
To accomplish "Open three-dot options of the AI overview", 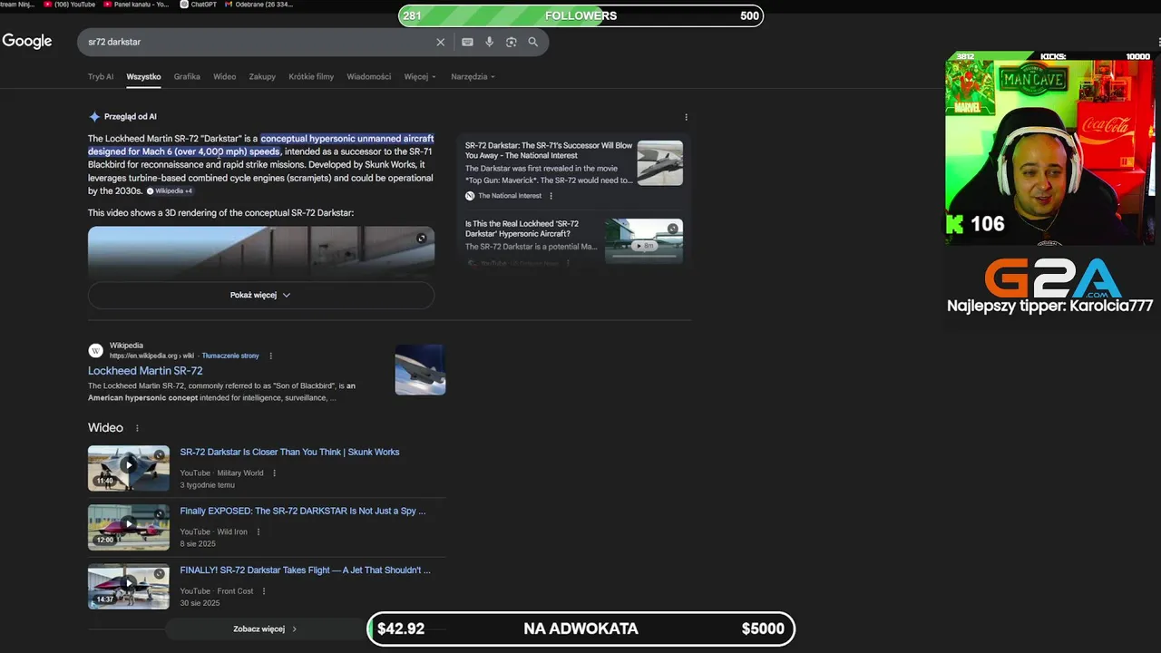I will [686, 117].
